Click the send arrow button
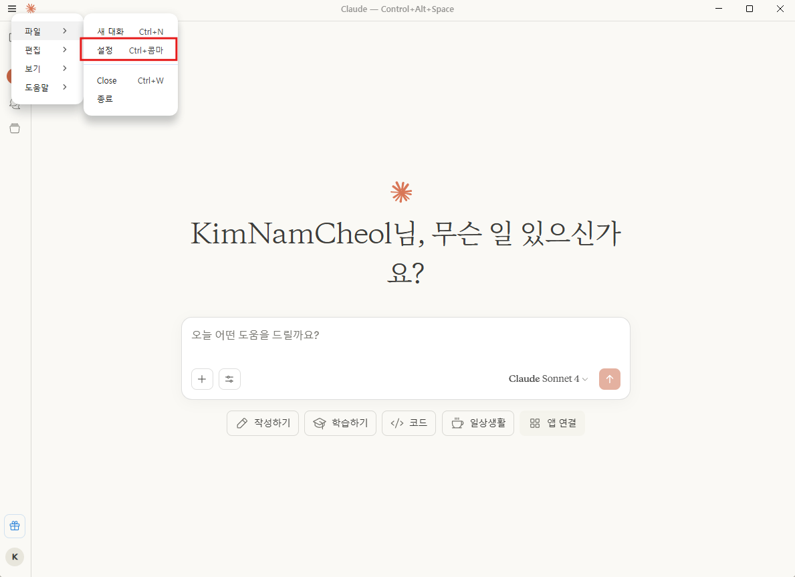The image size is (795, 577). (x=609, y=378)
